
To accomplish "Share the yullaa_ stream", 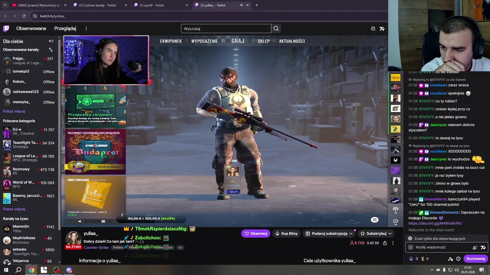I will 385,243.
